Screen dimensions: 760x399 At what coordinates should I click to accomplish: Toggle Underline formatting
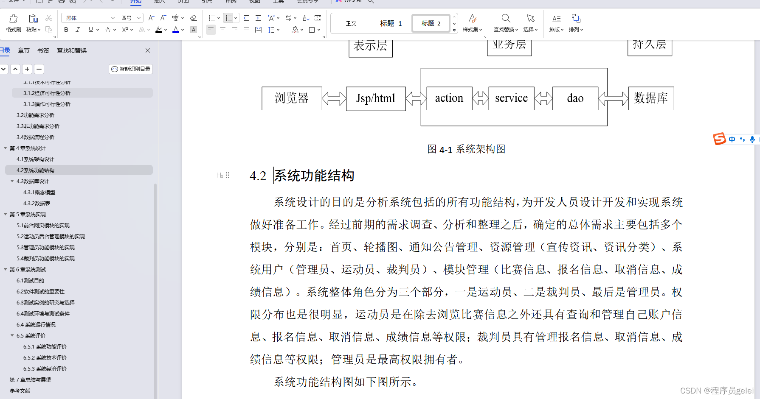tap(90, 30)
